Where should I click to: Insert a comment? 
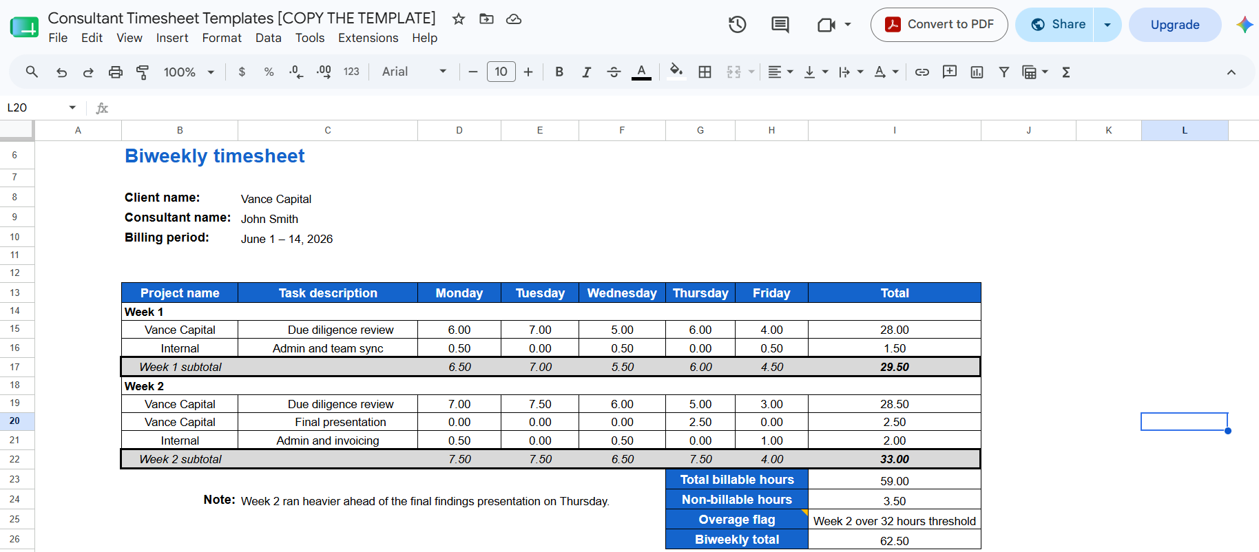[950, 72]
